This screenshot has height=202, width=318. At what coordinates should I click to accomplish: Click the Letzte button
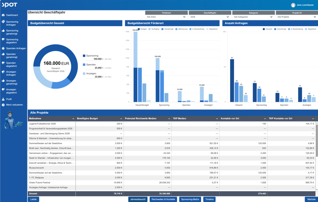(x=33, y=199)
